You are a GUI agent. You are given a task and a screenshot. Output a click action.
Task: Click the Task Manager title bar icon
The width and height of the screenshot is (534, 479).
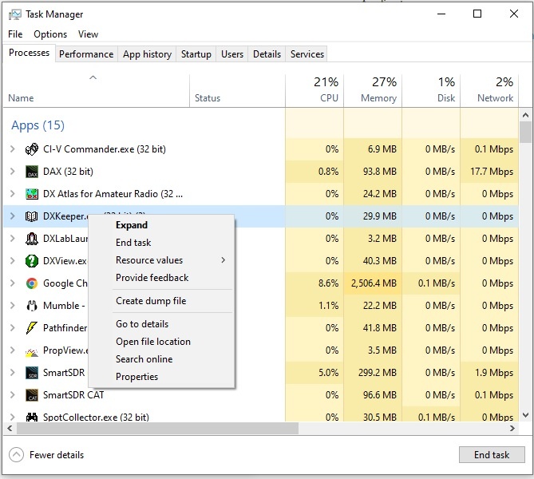click(x=14, y=14)
